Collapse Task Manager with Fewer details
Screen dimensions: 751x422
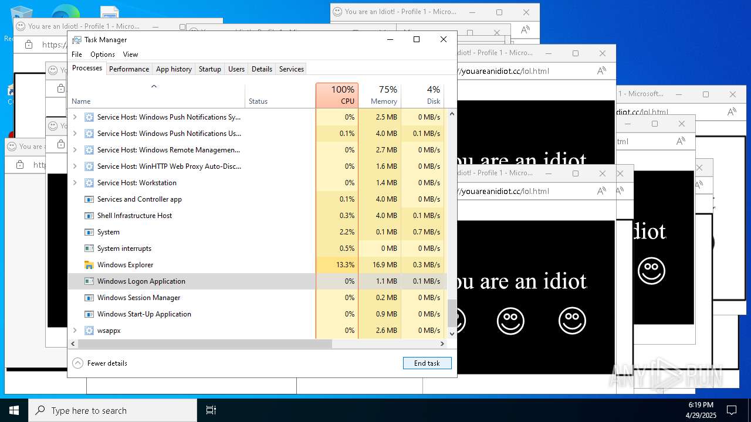pos(100,363)
